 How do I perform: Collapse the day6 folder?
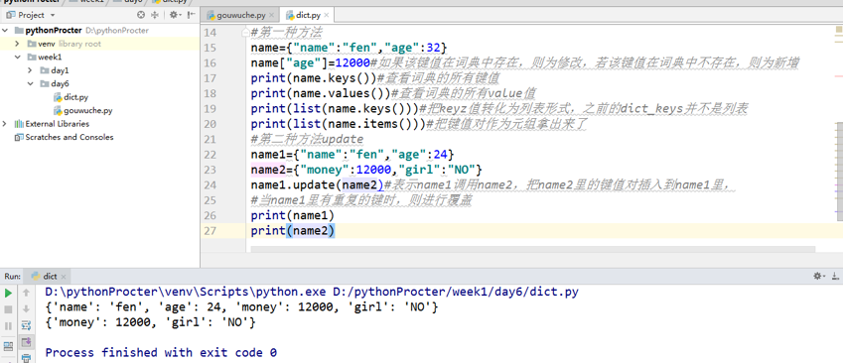(x=31, y=83)
